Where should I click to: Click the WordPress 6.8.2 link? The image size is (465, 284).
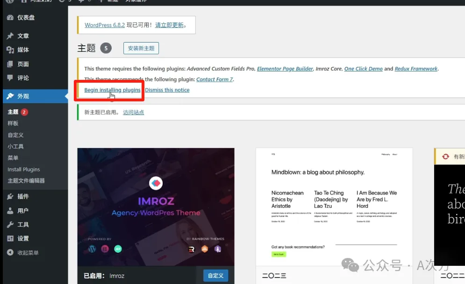point(105,25)
